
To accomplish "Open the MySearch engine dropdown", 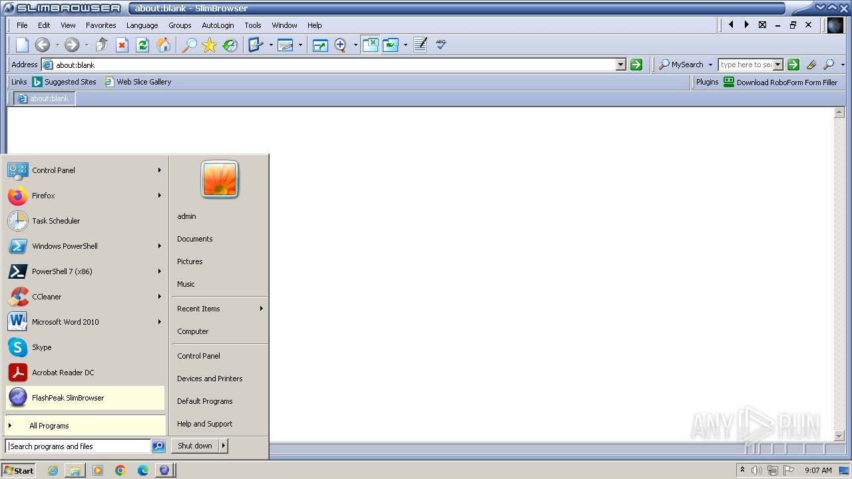I will 710,65.
